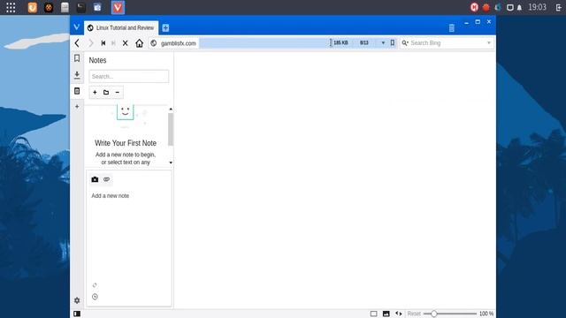Add a web panel with plus
Viewport: 566px width, 318px height.
(77, 107)
